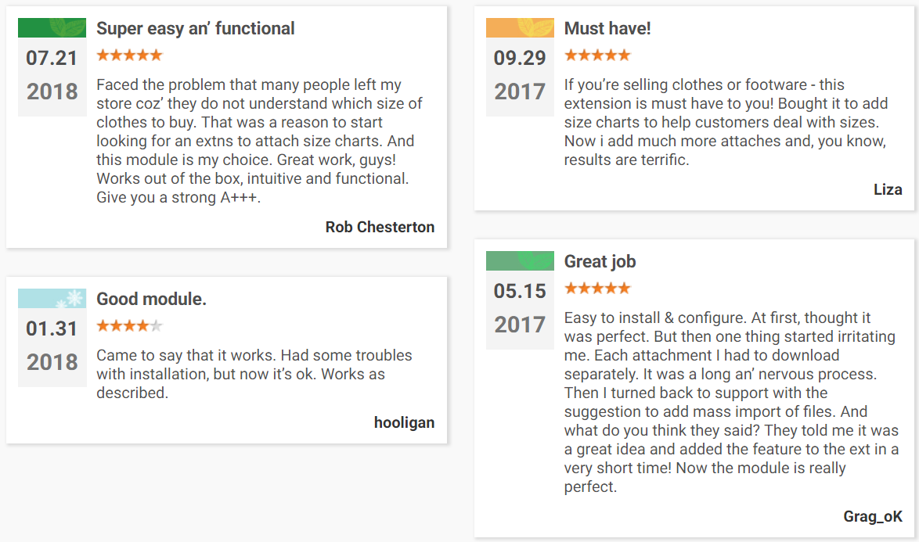The image size is (919, 542).
Task: Click the star rating under Must have!
Action: (596, 55)
